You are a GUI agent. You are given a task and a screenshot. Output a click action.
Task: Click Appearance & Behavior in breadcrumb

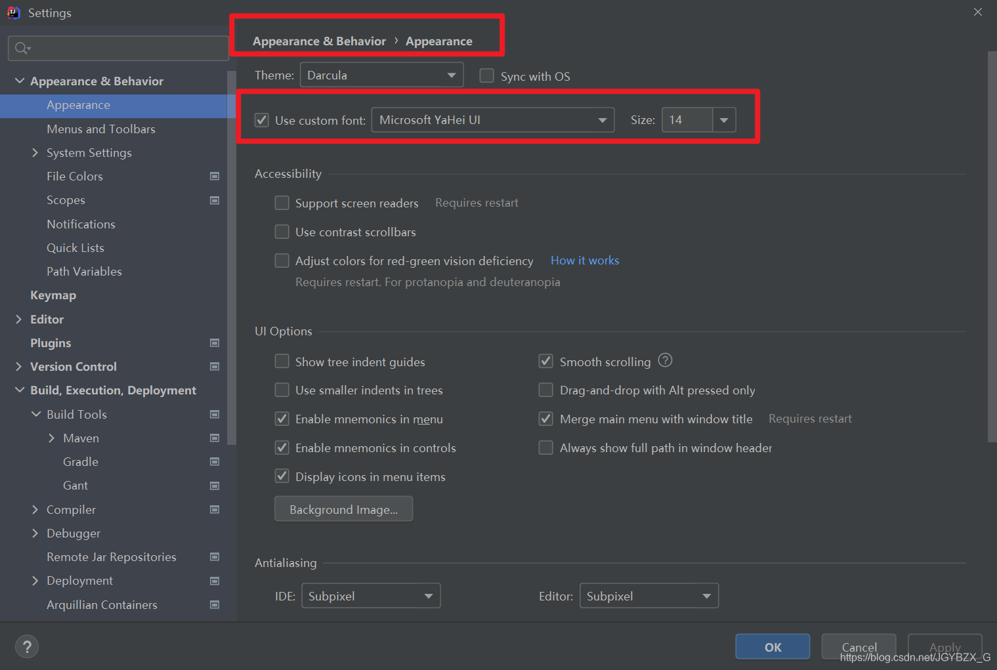pos(319,41)
